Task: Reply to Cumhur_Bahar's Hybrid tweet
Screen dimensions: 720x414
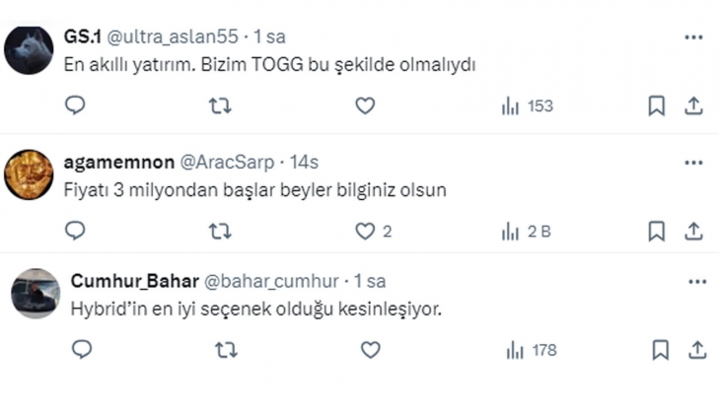Action: pyautogui.click(x=82, y=349)
